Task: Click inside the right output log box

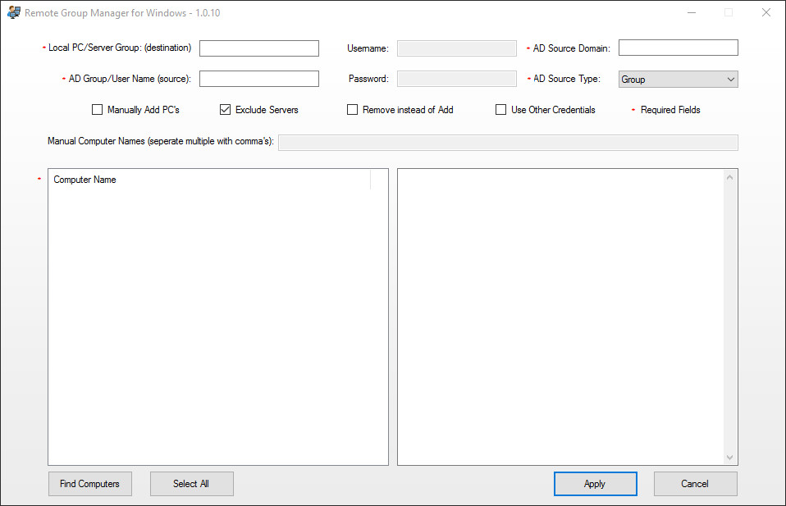Action: click(560, 317)
